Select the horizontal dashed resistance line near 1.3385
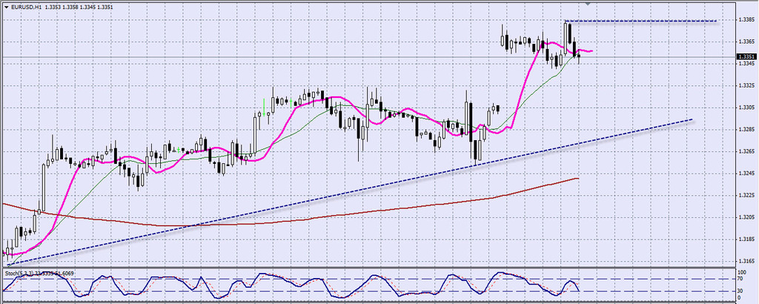The width and height of the screenshot is (759, 304). (x=641, y=21)
